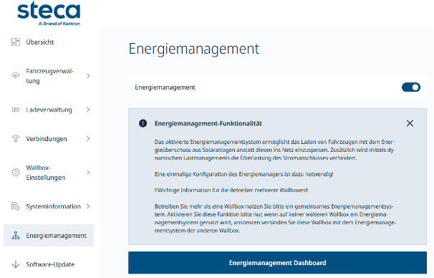Click the Ladeverwaltung plug icon
Image resolution: width=434 pixels, height=278 pixels.
(x=16, y=110)
